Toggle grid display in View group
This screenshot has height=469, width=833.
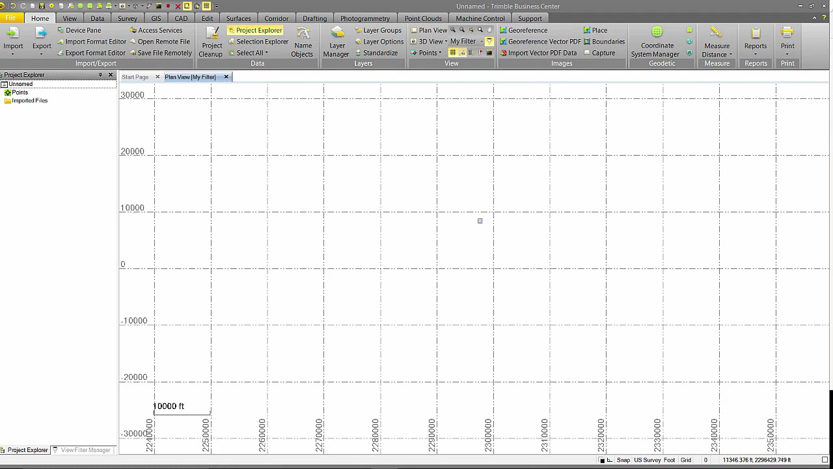point(452,53)
